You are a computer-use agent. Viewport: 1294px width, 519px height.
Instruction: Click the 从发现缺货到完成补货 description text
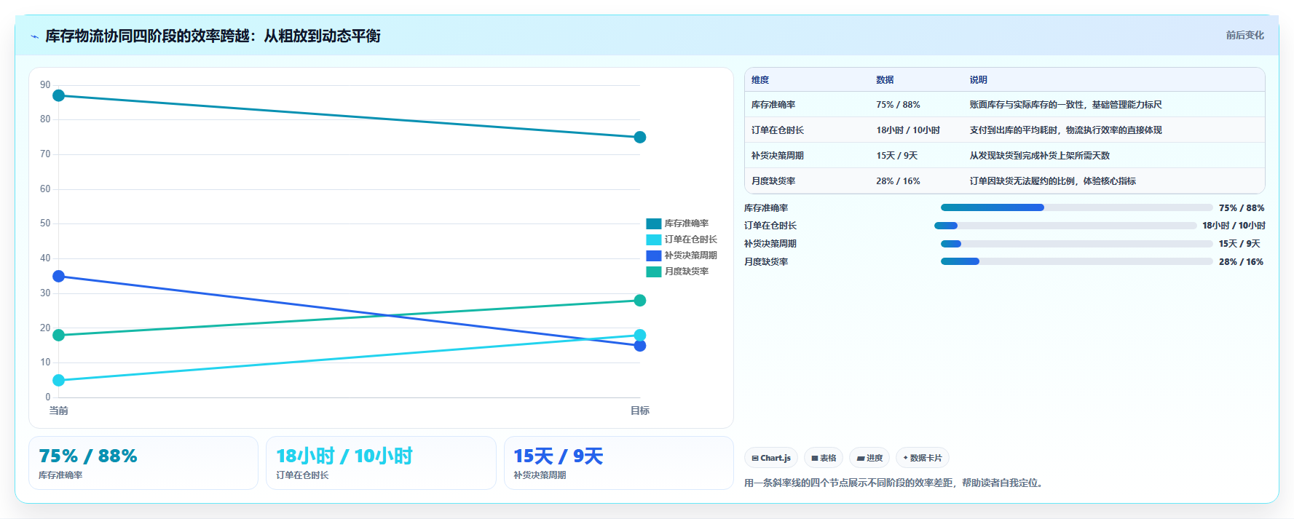[1039, 156]
